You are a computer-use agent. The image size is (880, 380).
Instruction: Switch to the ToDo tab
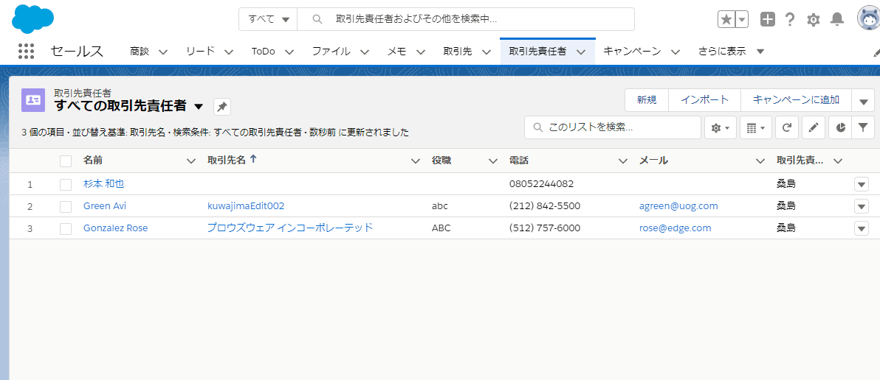pyautogui.click(x=264, y=51)
